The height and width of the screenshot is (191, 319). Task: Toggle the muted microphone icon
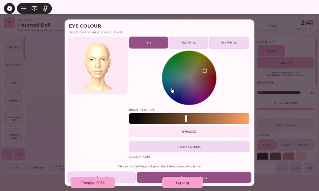point(45,8)
